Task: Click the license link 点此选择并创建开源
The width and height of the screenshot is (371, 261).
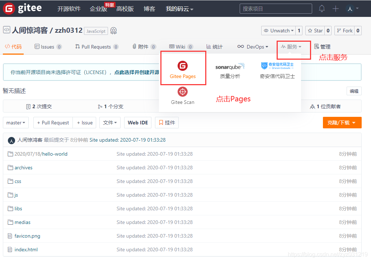Action: [x=137, y=72]
